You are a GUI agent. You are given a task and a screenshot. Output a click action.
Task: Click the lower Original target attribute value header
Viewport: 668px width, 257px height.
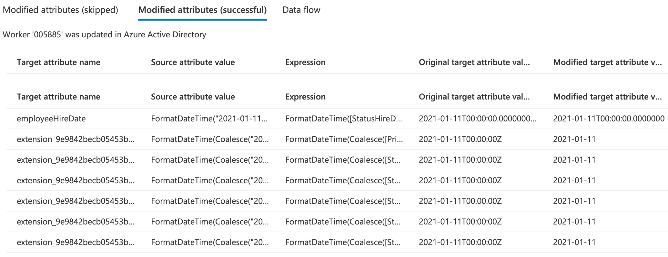point(474,97)
